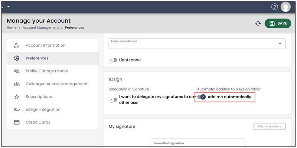Click the Subscriptions star icon

17,97
